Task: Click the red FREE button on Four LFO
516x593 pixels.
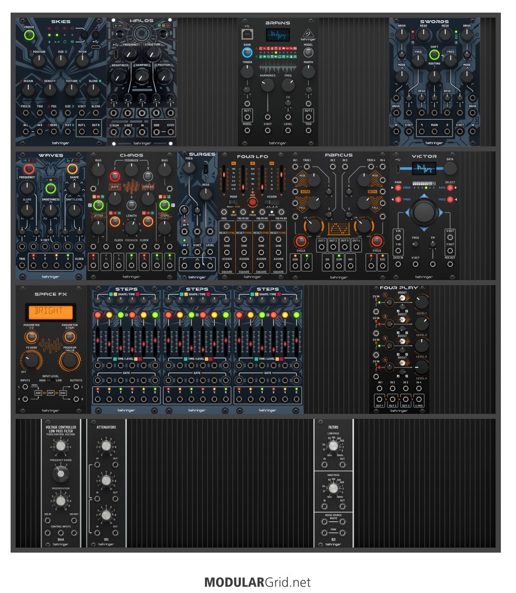Action: (x=252, y=202)
